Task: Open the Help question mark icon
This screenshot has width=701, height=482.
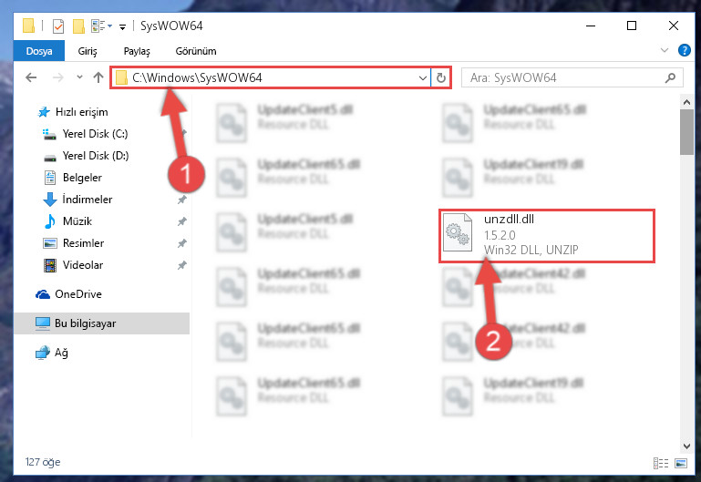Action: [684, 50]
